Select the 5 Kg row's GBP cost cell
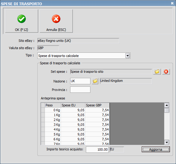This screenshot has height=164, width=176. tap(97, 134)
